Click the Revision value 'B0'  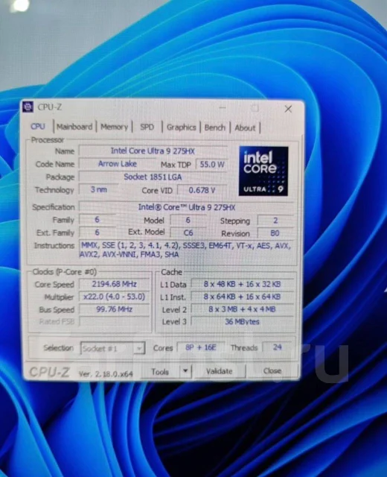pyautogui.click(x=275, y=233)
